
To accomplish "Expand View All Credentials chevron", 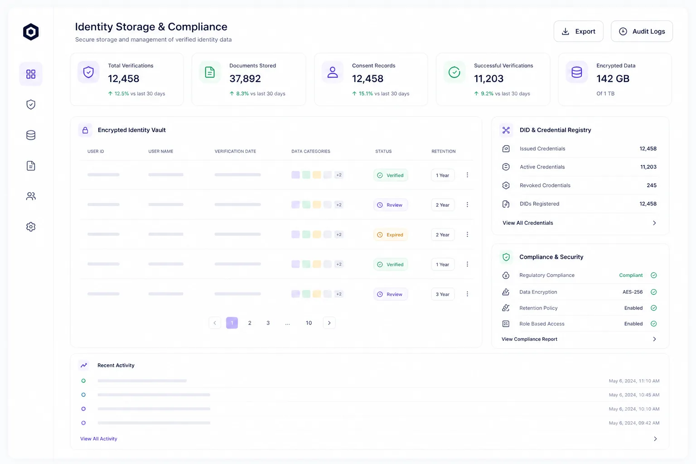I will pos(654,223).
